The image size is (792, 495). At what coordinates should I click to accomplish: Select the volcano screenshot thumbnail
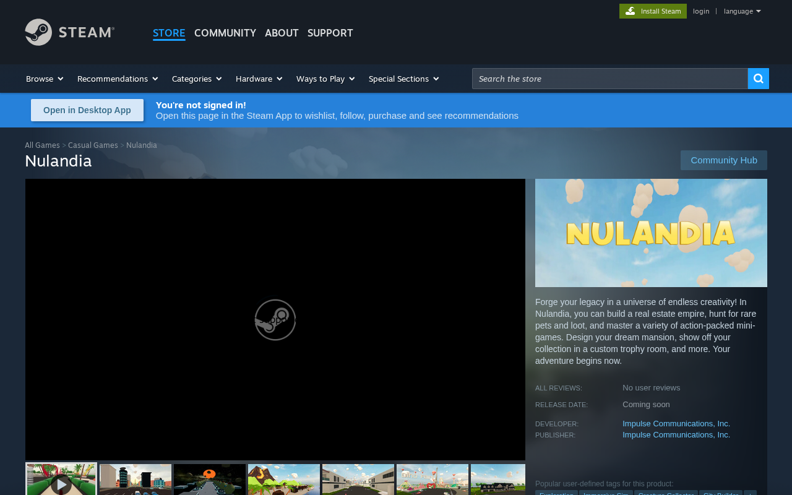pos(283,483)
